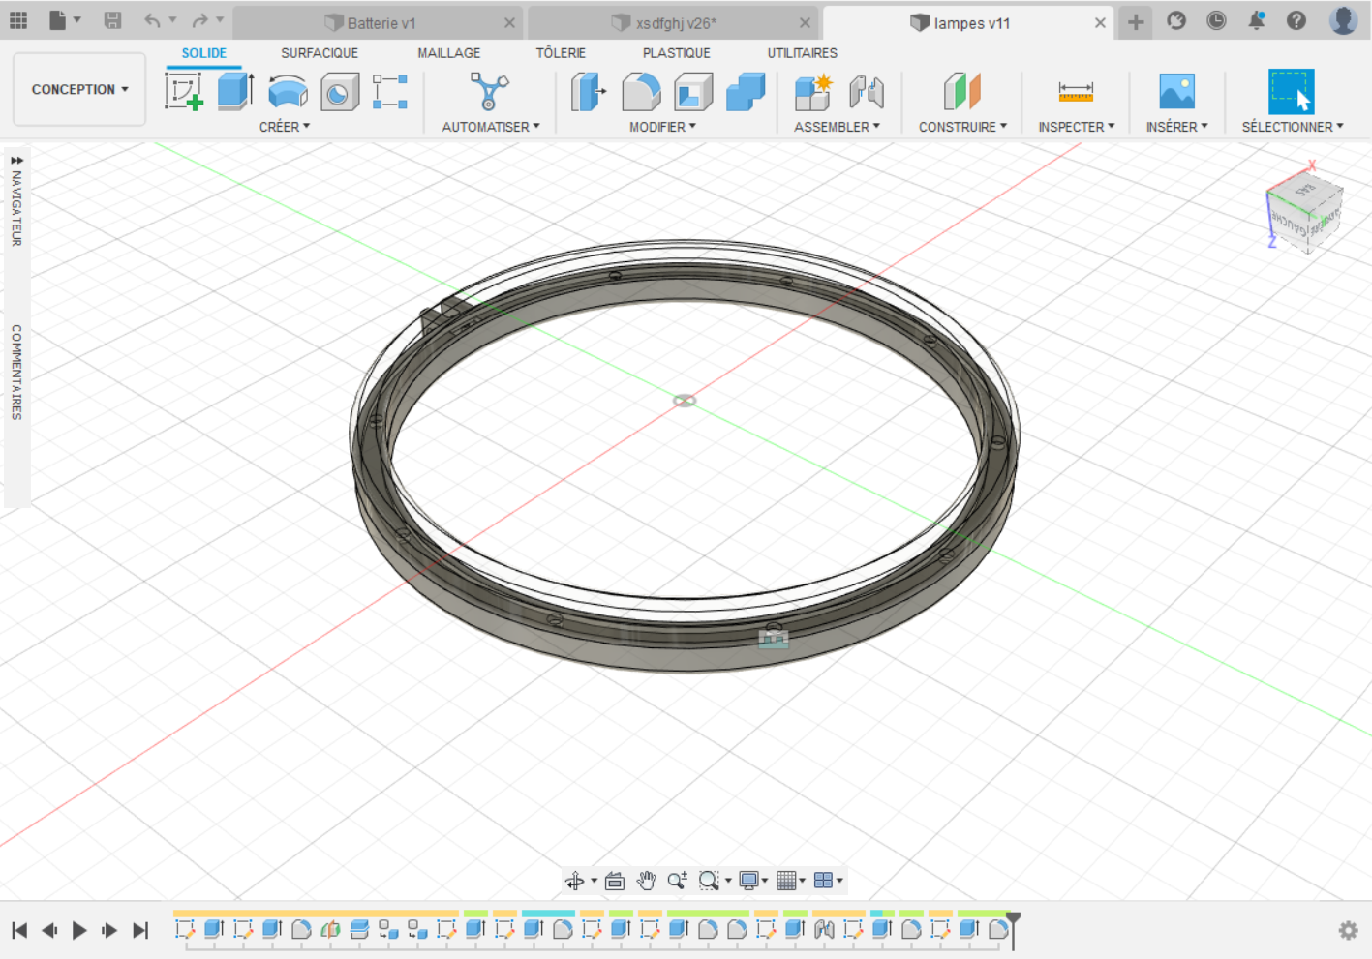Open Display Settings monitor icon
This screenshot has height=959, width=1372.
pos(748,881)
